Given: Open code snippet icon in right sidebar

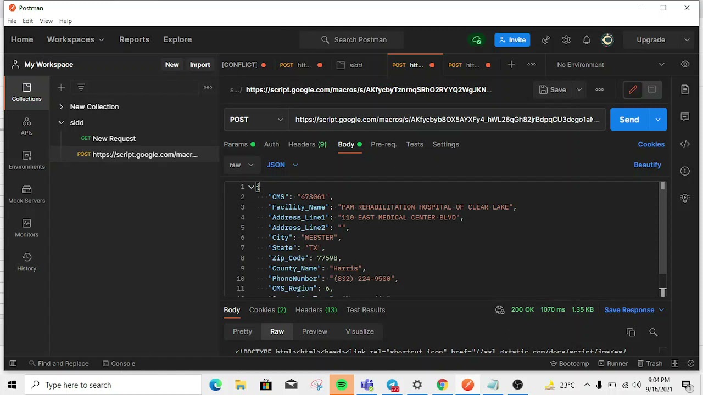Looking at the screenshot, I should [x=685, y=144].
